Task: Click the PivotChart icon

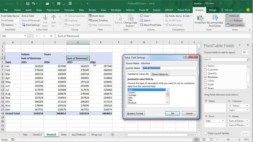Action: (200, 18)
